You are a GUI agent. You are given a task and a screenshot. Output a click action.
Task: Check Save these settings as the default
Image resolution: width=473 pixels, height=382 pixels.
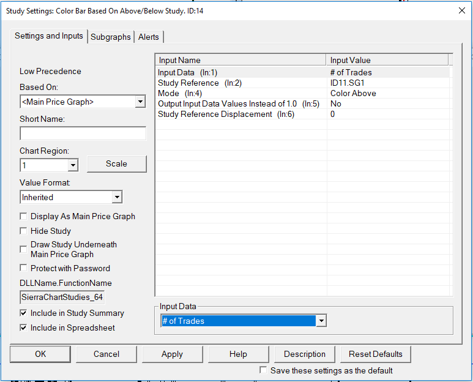tap(263, 370)
